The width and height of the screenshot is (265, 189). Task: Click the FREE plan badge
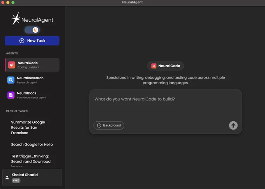[x=16, y=180]
